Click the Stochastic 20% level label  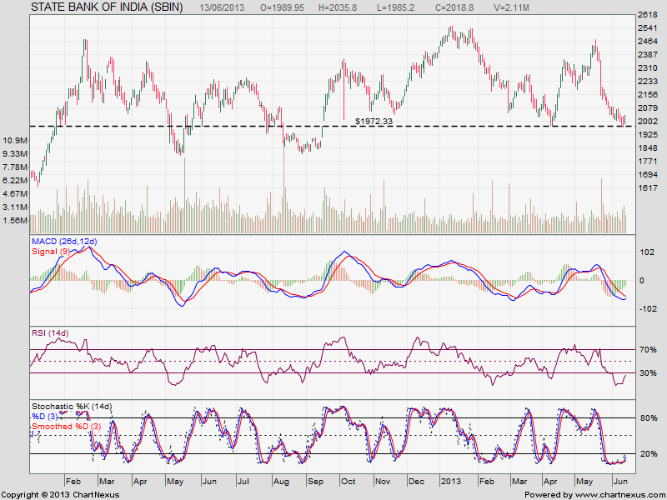(x=649, y=453)
